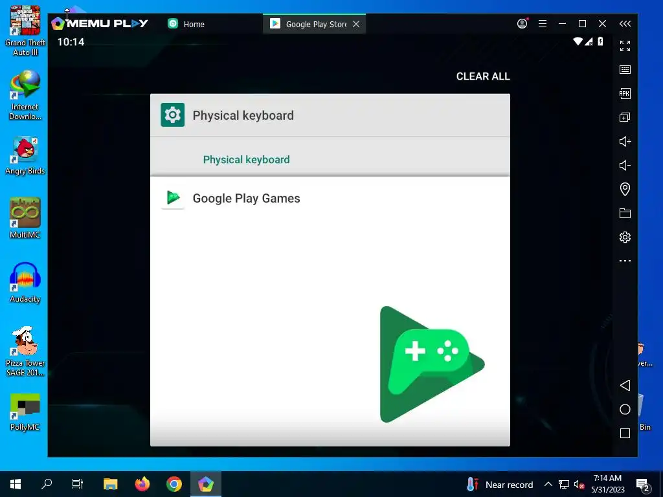Click MEmu Play taskbar icon

coord(206,484)
